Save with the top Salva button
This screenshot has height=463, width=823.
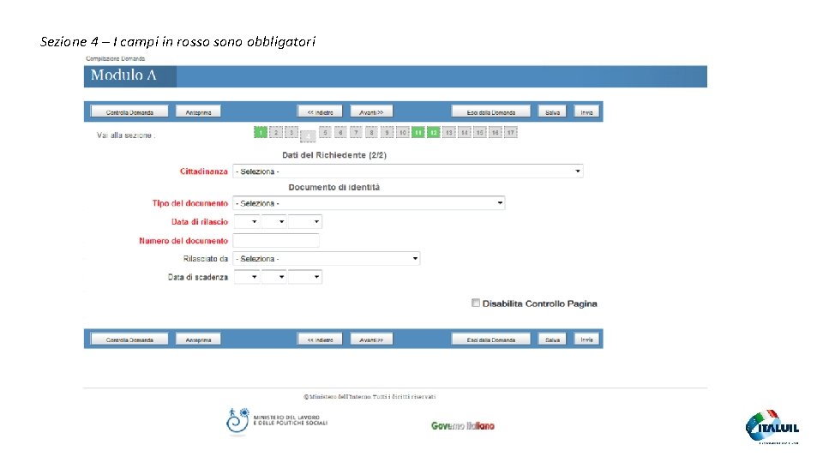click(552, 111)
